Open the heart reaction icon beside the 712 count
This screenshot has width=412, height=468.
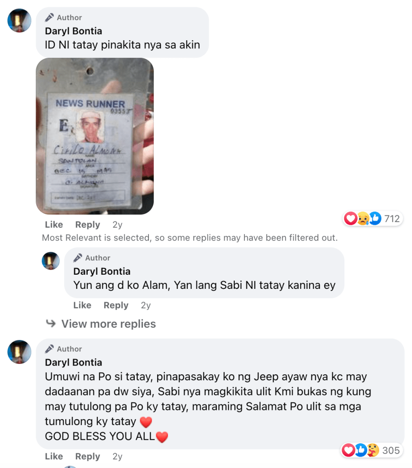point(350,218)
